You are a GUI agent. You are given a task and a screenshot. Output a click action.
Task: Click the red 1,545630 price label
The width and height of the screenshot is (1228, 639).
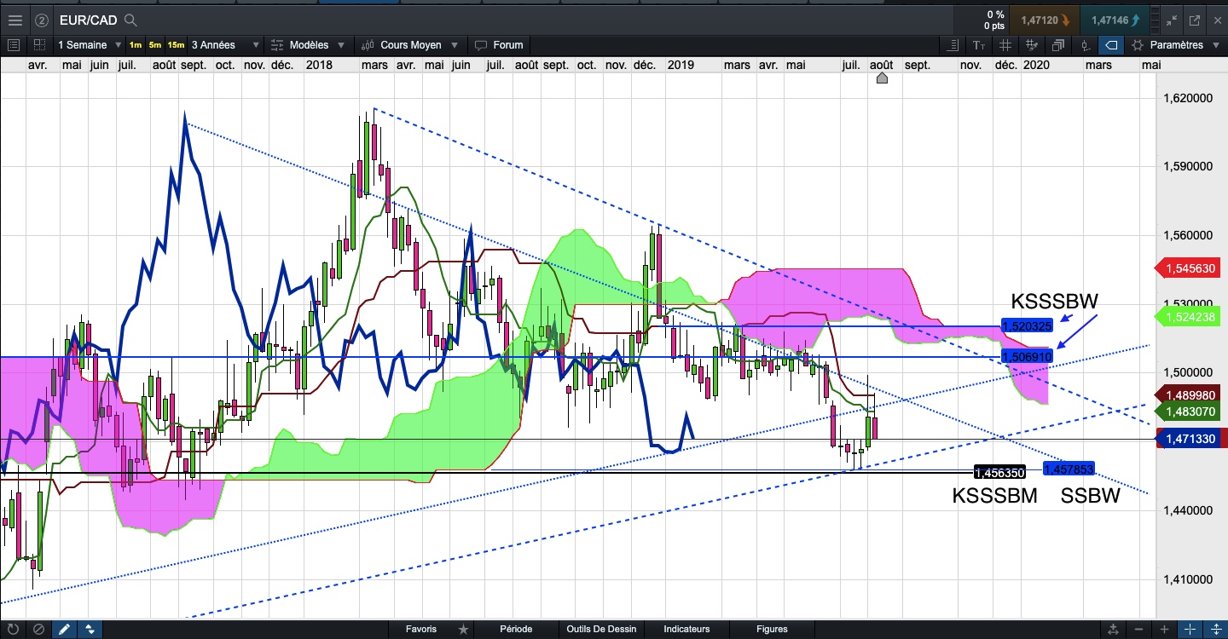(1189, 268)
